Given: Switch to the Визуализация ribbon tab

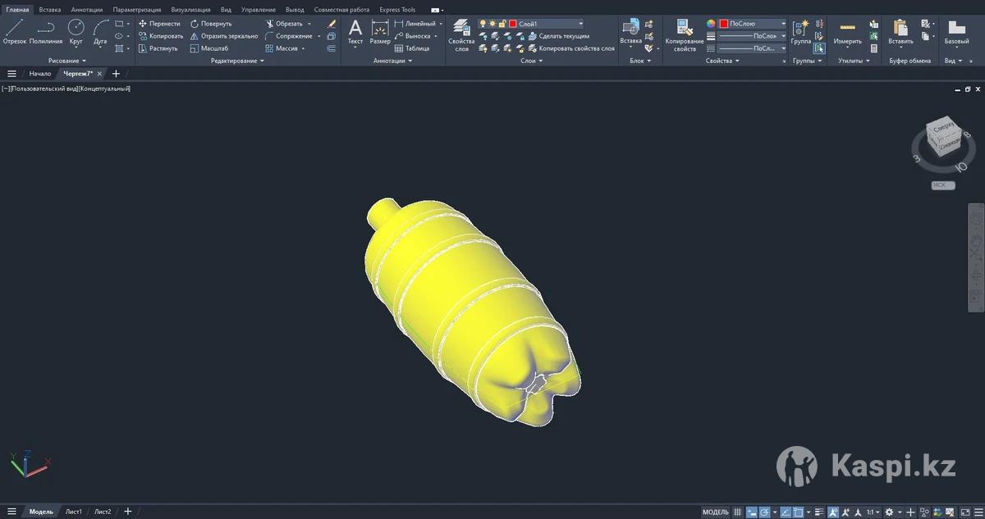Looking at the screenshot, I should pyautogui.click(x=190, y=10).
